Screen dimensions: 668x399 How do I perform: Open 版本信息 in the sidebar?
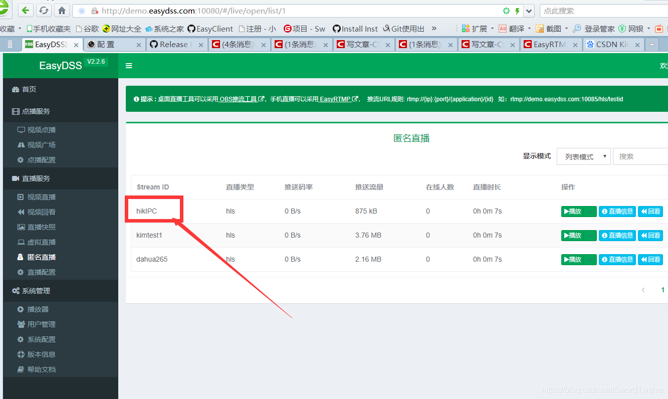pyautogui.click(x=60, y=354)
